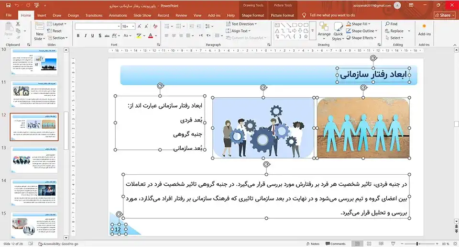
Task: Apply the text highlight color
Action: [139, 35]
